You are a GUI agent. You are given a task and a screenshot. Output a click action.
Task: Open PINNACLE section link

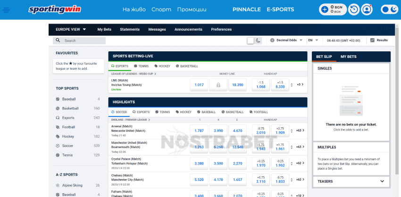tap(247, 10)
